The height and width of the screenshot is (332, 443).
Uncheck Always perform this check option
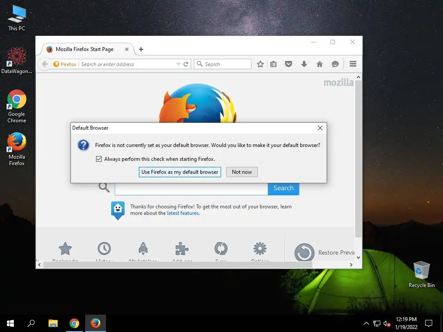[x=99, y=159]
